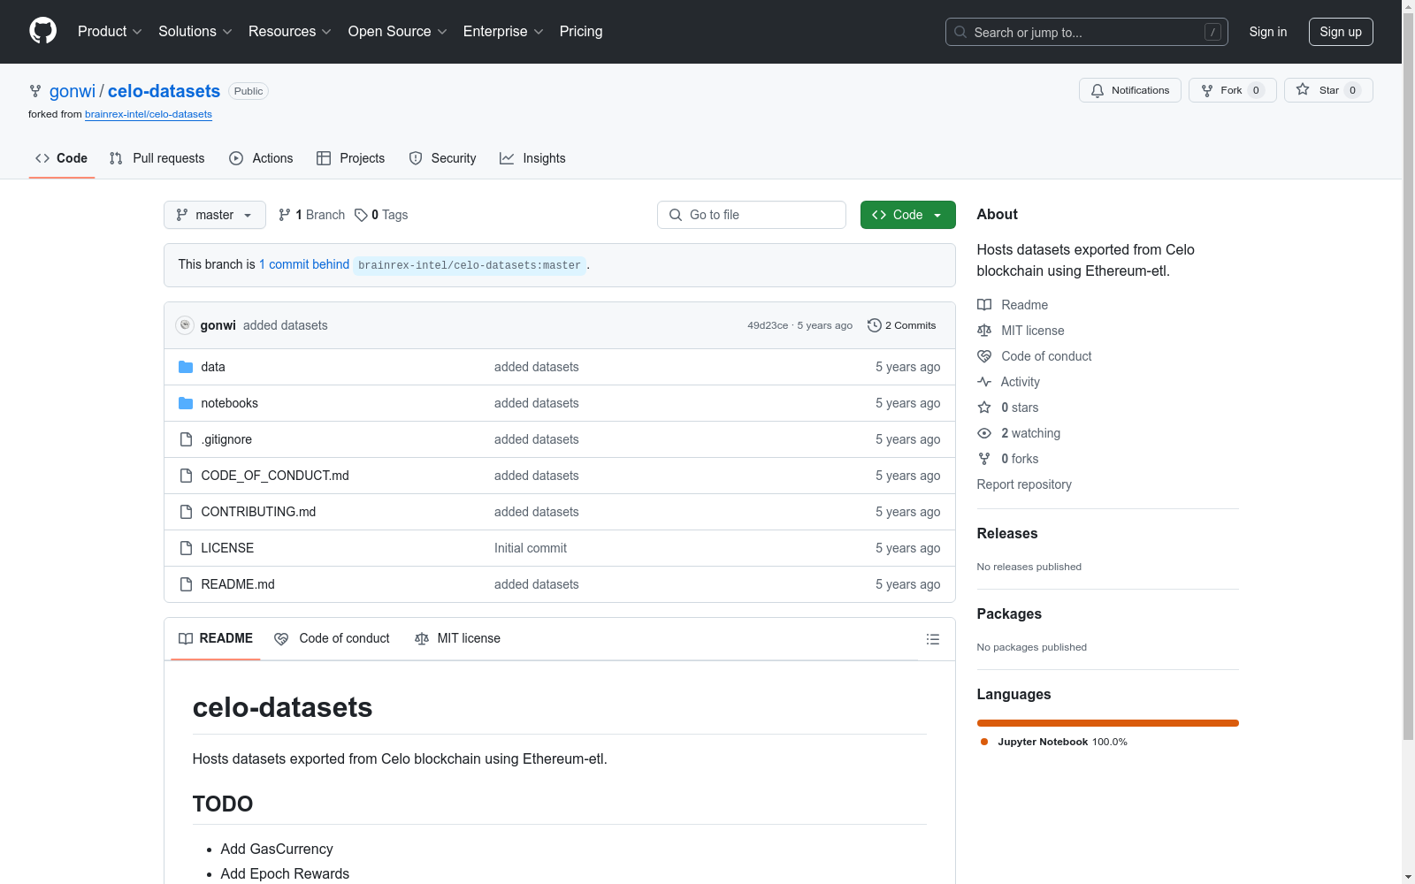Open the README outline icon

click(x=932, y=639)
